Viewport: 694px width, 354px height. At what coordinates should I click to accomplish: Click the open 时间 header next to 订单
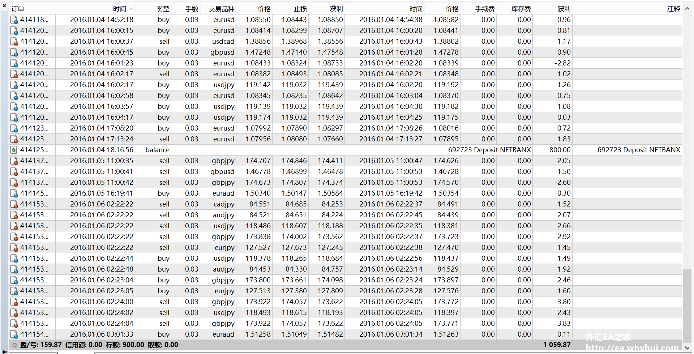(x=95, y=9)
